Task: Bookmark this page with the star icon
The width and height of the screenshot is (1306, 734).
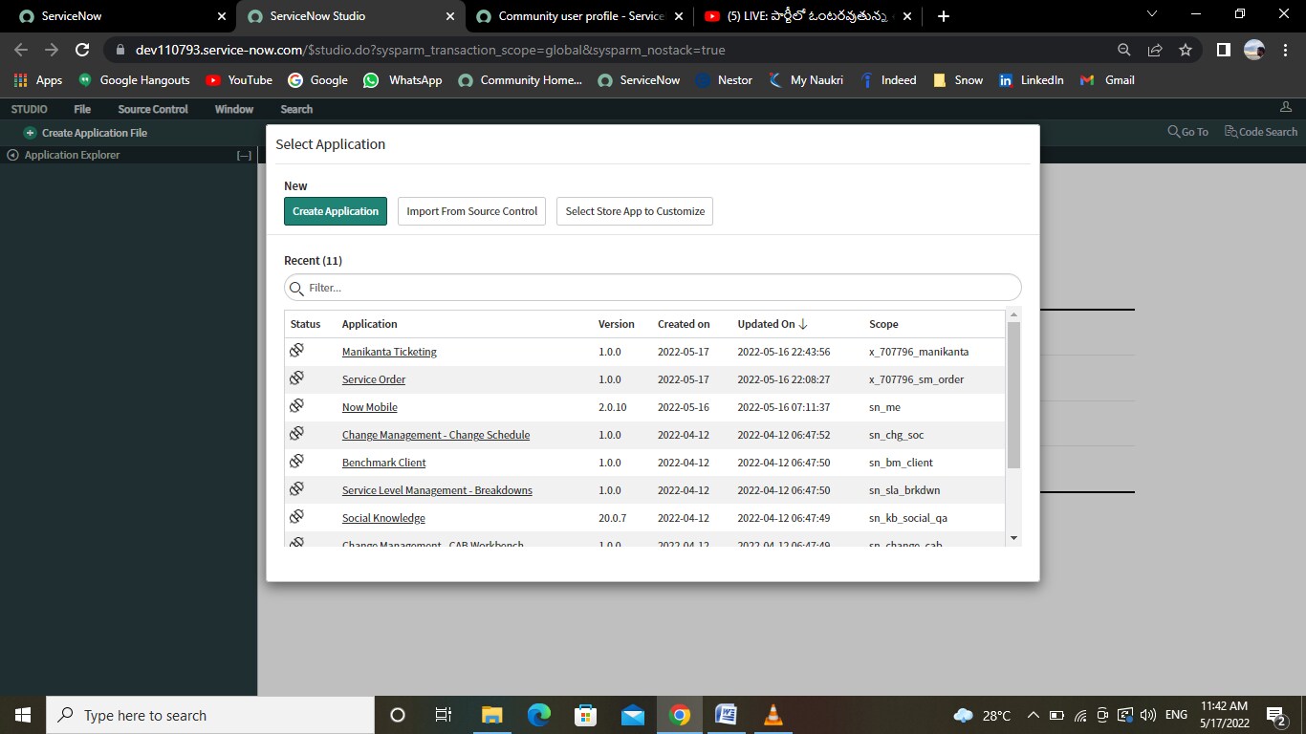Action: click(1186, 50)
